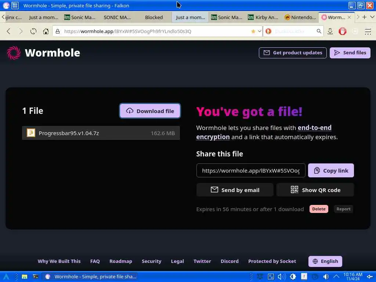Open Falkon main hamburger menu

click(368, 31)
